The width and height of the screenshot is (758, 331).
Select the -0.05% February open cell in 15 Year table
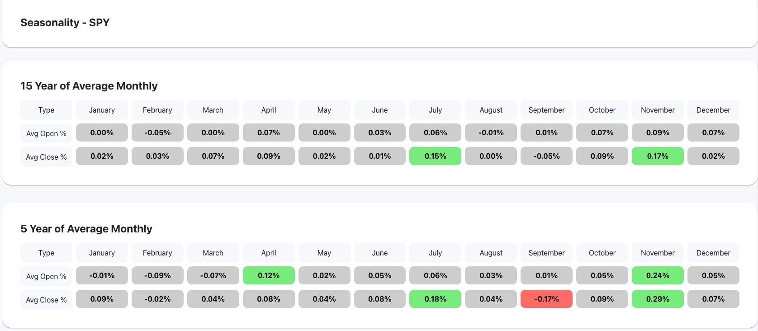pos(157,132)
